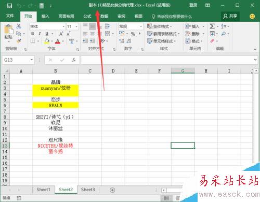This screenshot has height=202, width=260.
Task: Click text orientation icon
Action: [103, 41]
